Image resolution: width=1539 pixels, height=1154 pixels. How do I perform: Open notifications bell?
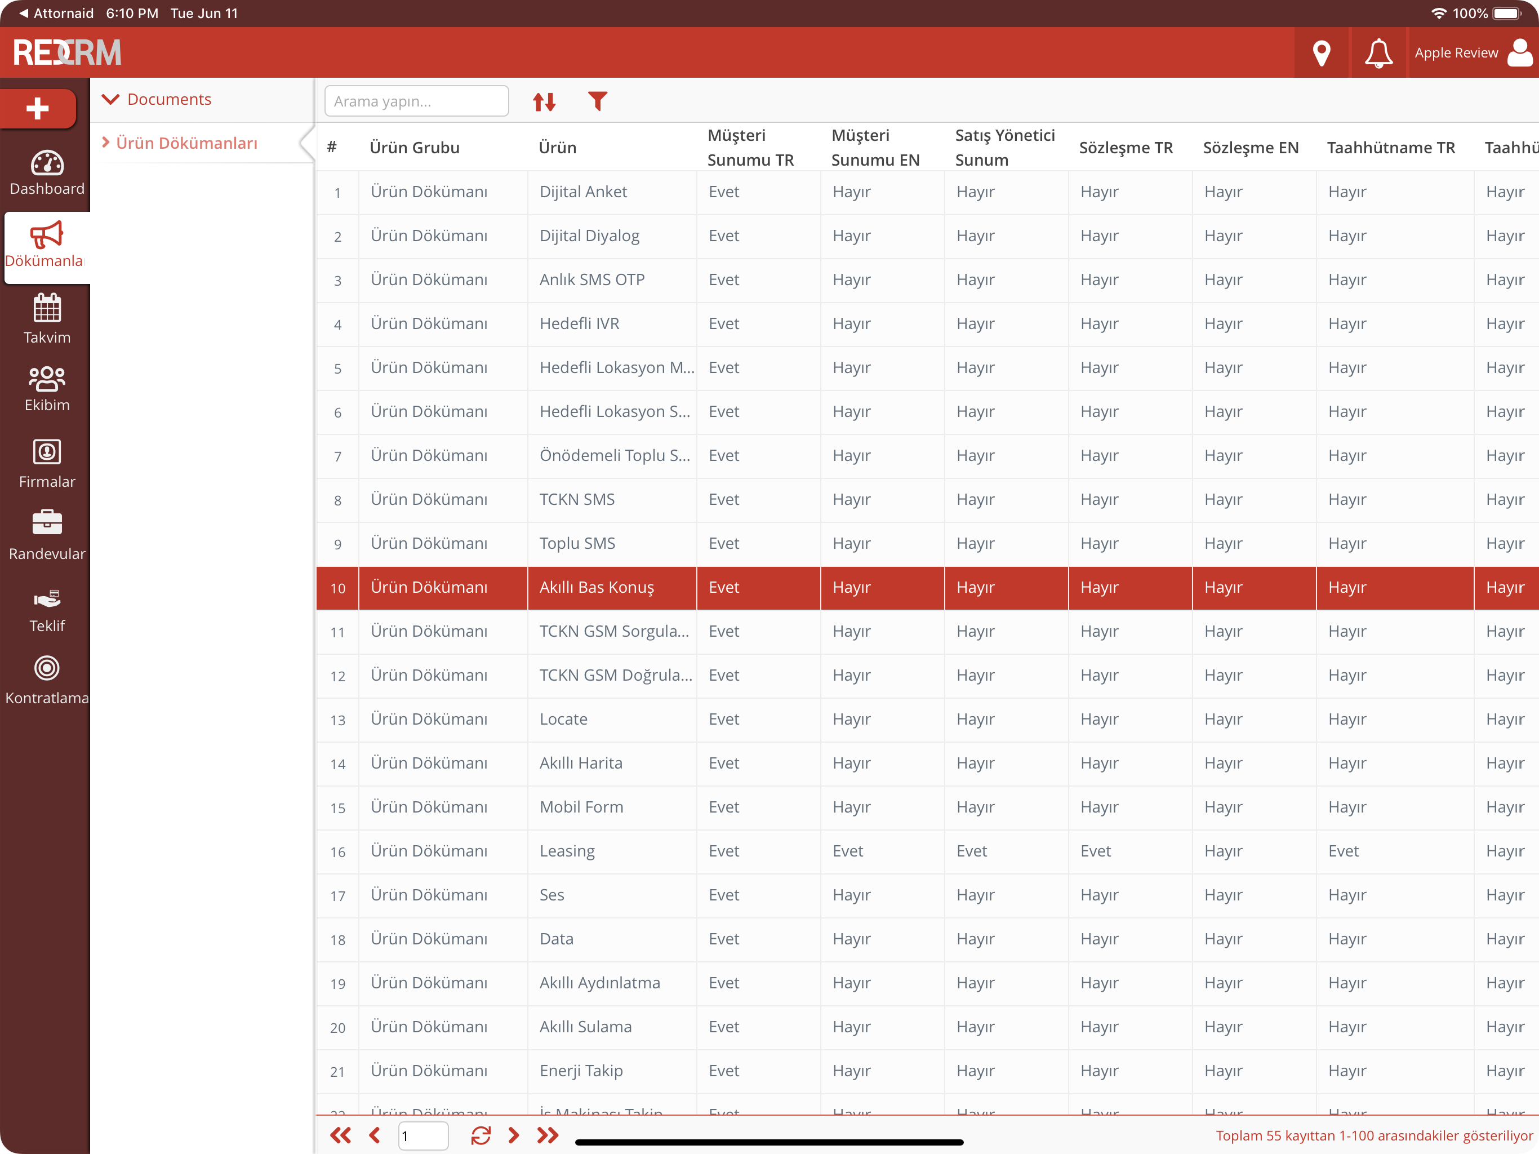pyautogui.click(x=1378, y=53)
